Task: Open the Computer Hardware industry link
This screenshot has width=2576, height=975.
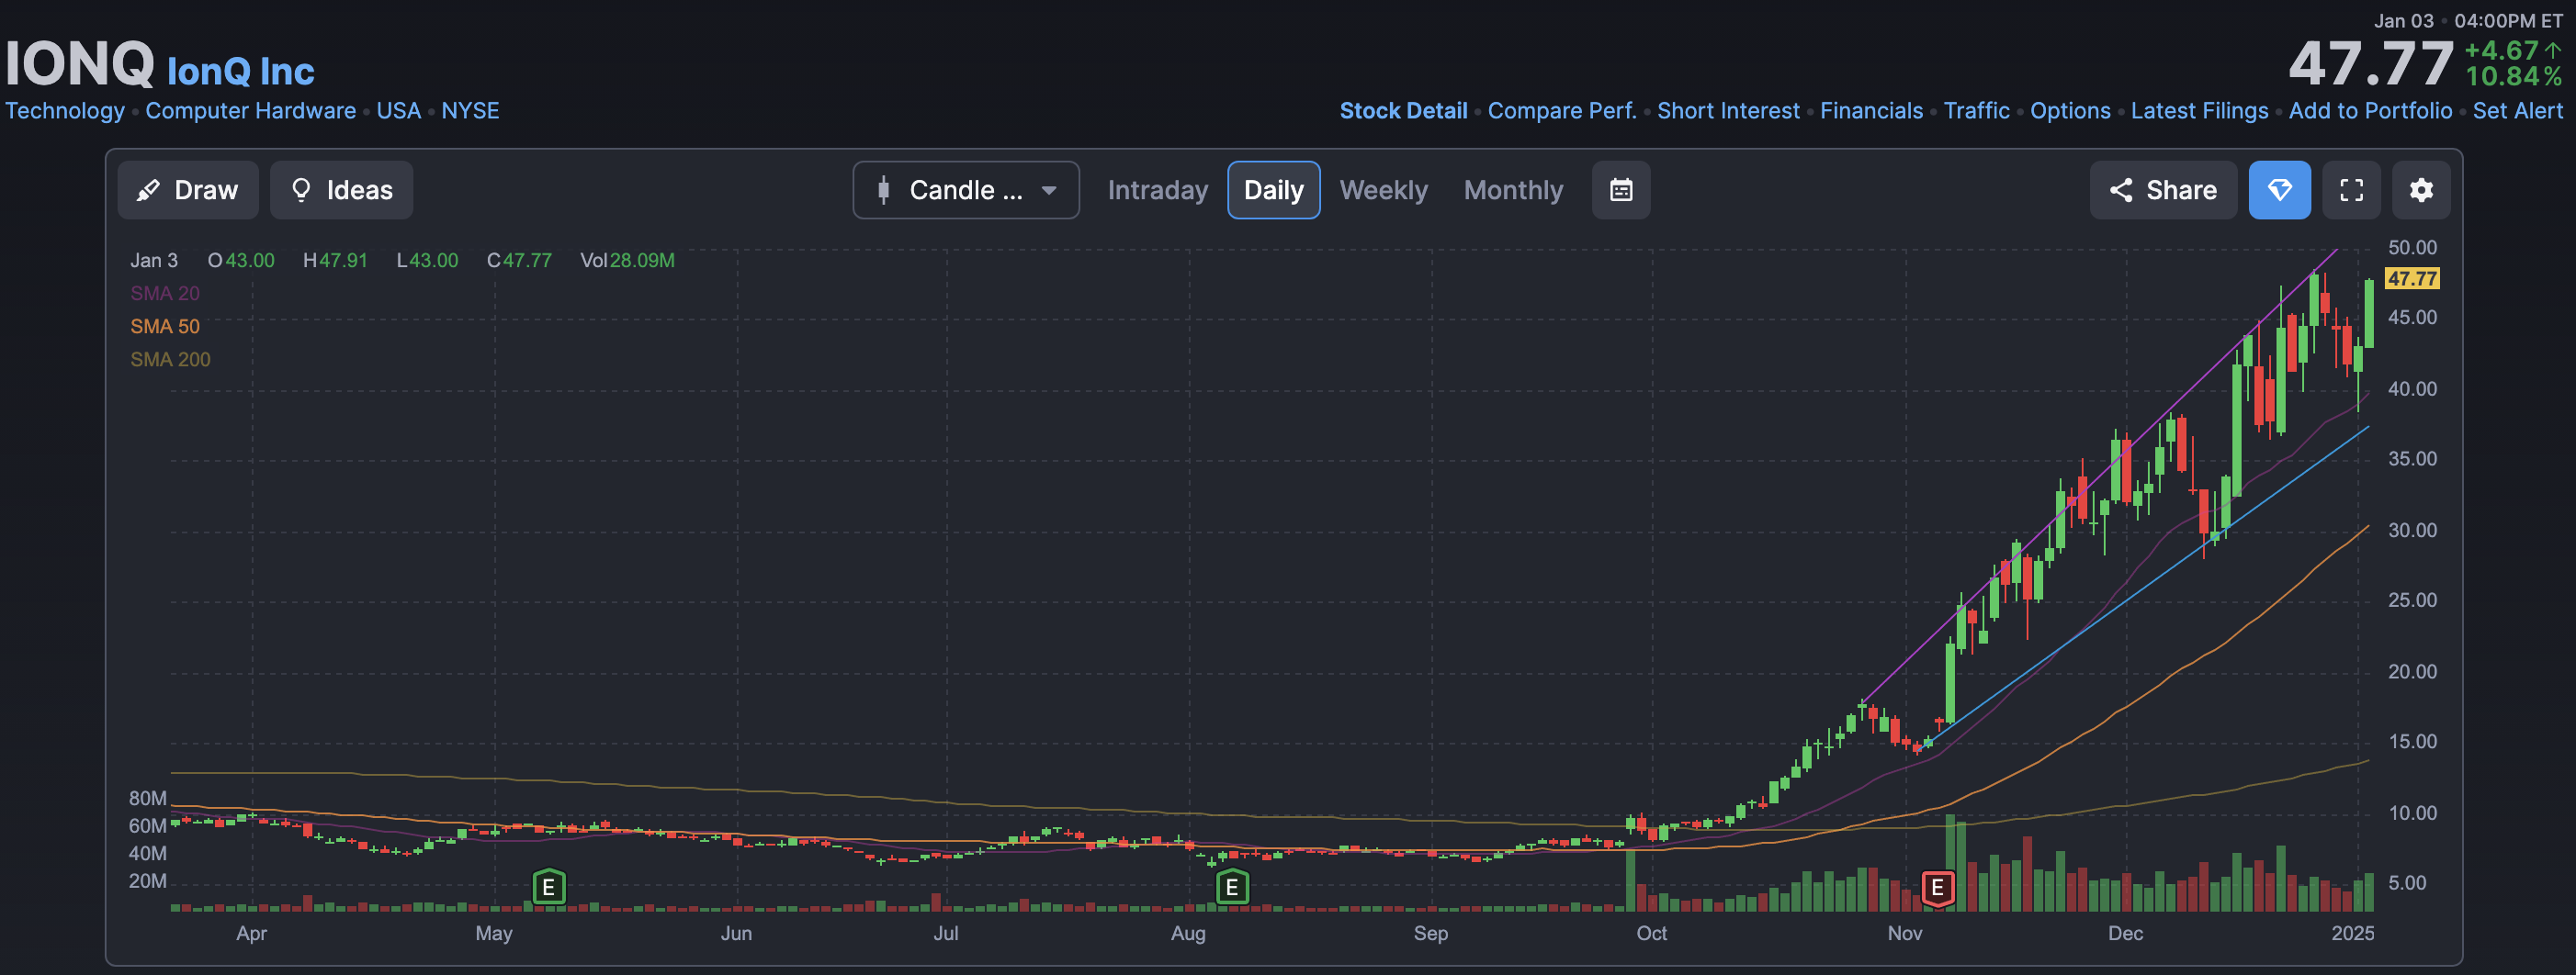Action: pyautogui.click(x=250, y=111)
